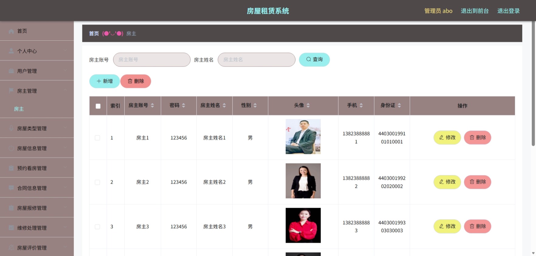Click the pencil icon in 房主2's 修改 button
Image resolution: width=536 pixels, height=256 pixels.
(x=441, y=182)
